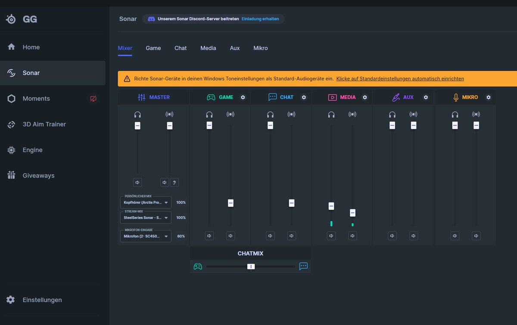Click the MASTER stream broadcast icon
Viewport: 517px width, 325px height.
(x=170, y=114)
